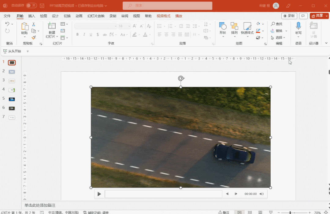The image size is (330, 214).
Task: Click the video progress seek bar
Action: (163, 194)
